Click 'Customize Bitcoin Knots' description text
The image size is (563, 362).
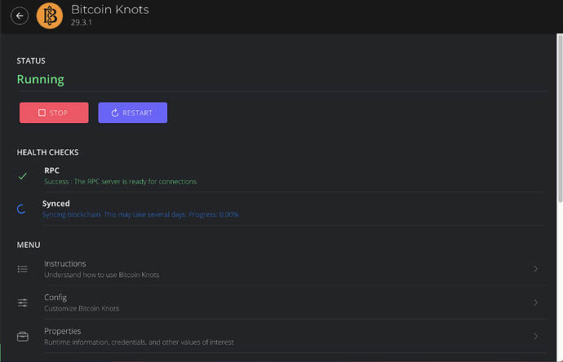click(82, 308)
